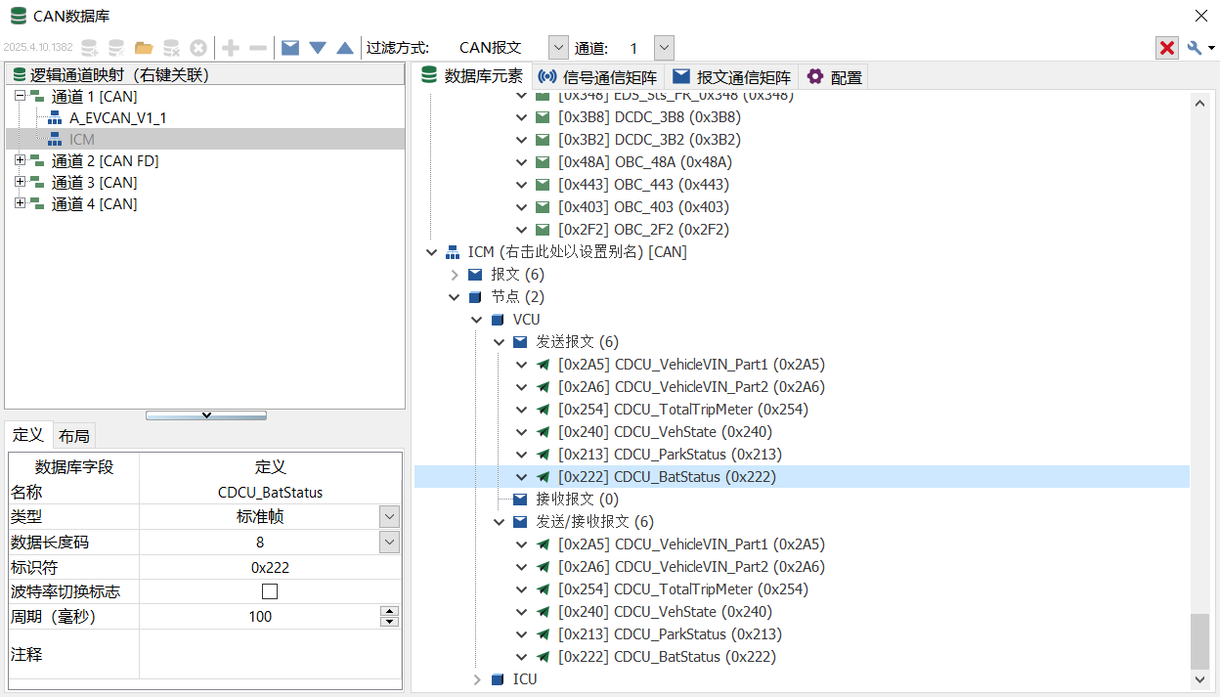The width and height of the screenshot is (1220, 697).
Task: Expand the [0x443] OBC_443 message chevron
Action: click(x=522, y=185)
